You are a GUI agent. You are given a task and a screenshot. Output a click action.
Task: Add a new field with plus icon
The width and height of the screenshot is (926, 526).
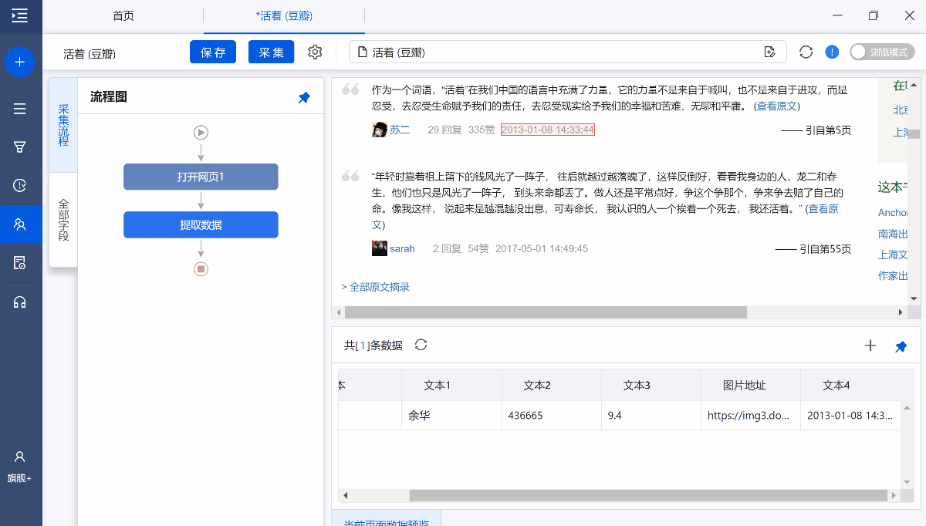[870, 346]
